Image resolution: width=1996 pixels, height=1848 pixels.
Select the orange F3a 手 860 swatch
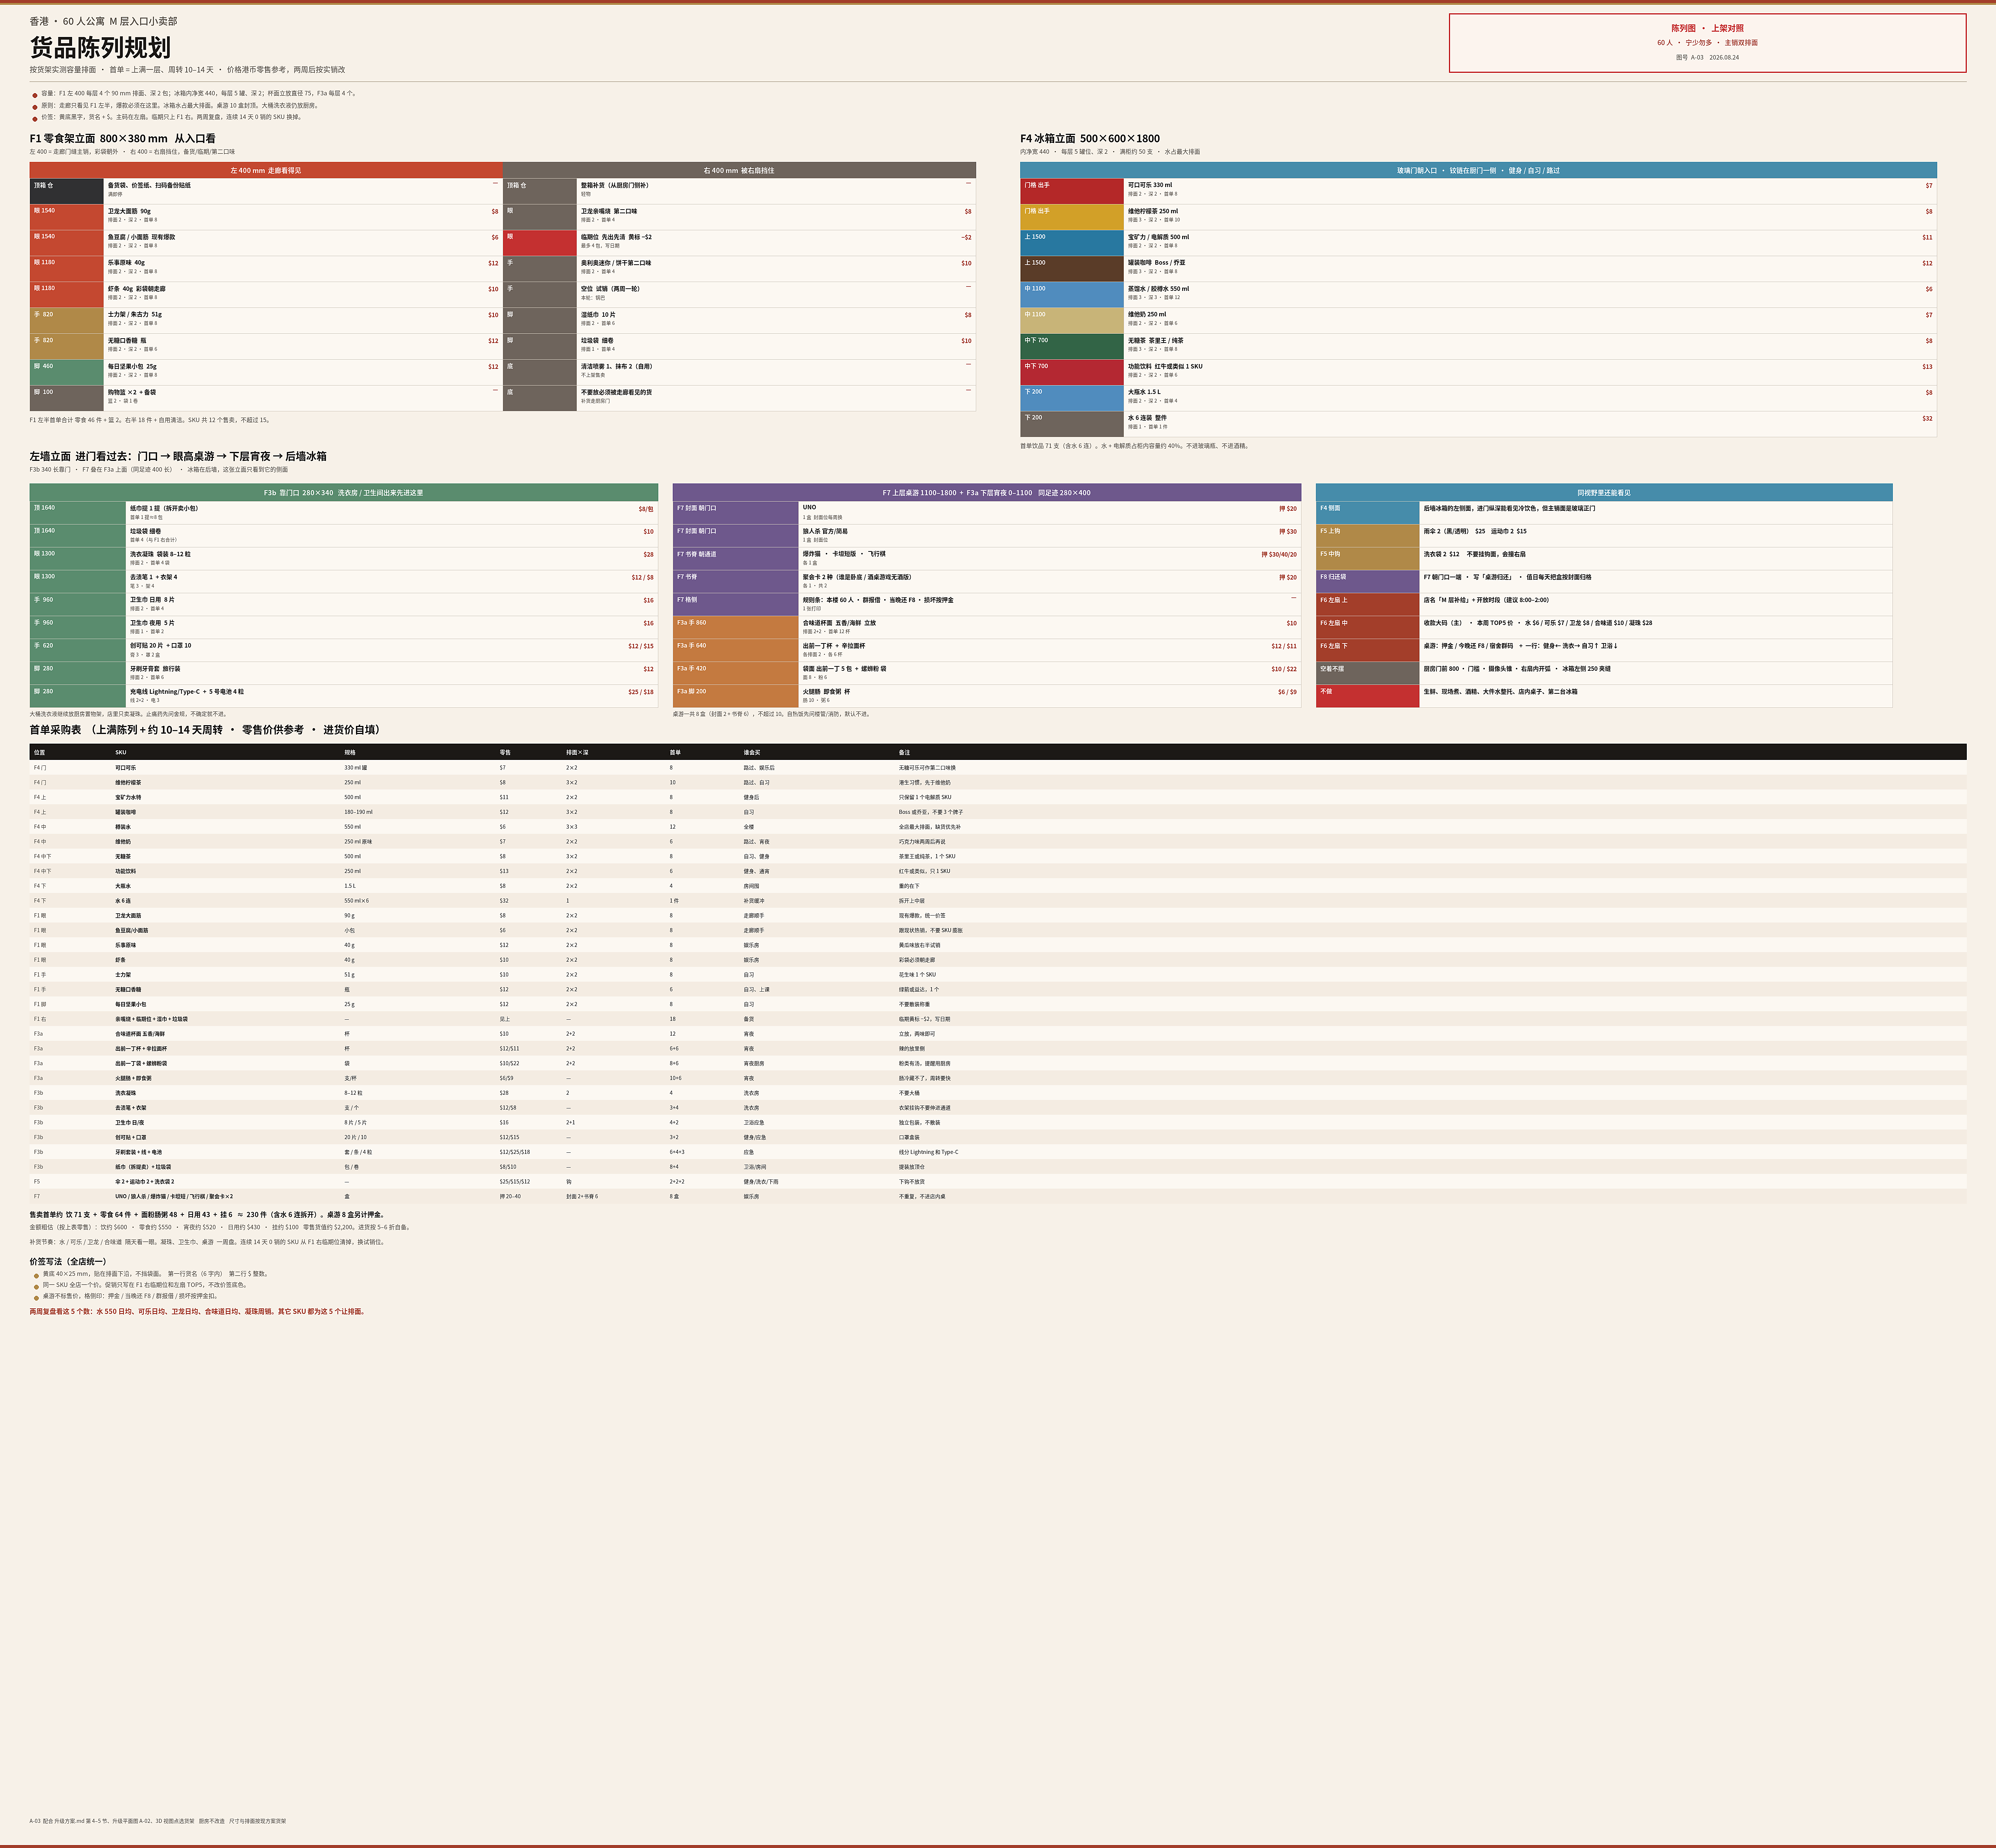[735, 627]
